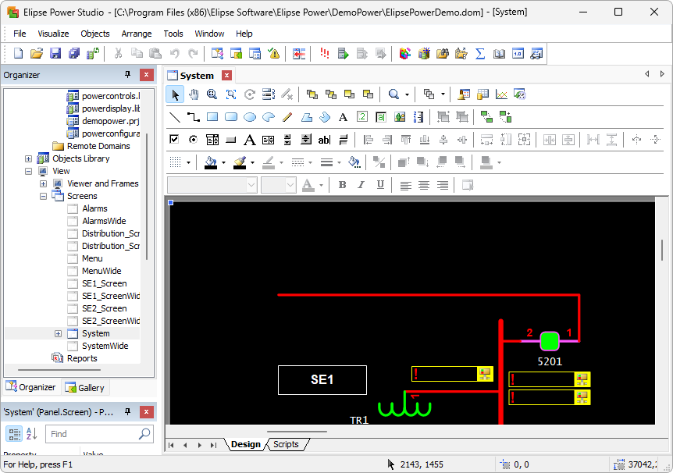
Task: Insert a checkbox control from toolbar
Action: (x=175, y=140)
